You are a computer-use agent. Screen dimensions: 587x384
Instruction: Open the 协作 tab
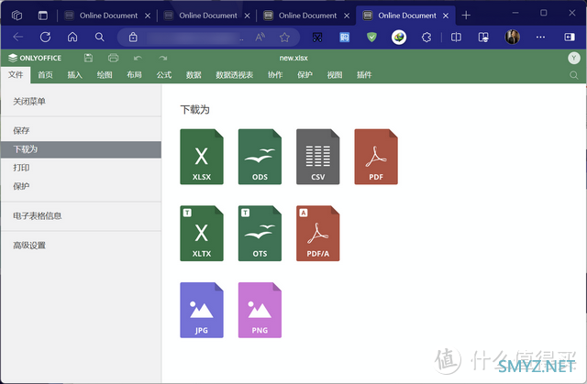[275, 75]
